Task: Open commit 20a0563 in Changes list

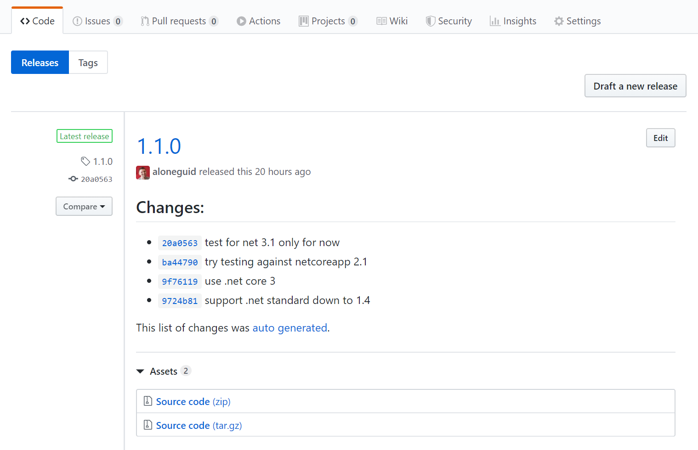Action: click(x=180, y=243)
